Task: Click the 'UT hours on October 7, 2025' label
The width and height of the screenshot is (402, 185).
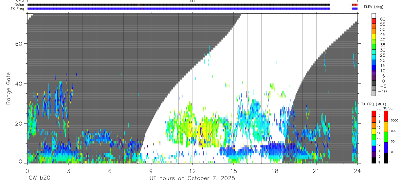Action: tap(192, 178)
